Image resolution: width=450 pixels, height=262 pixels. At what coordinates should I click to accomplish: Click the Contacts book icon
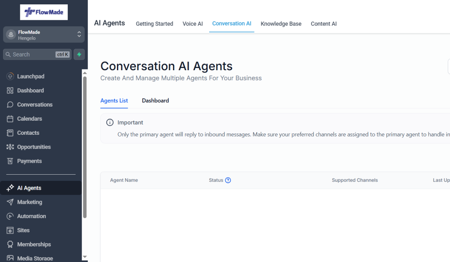coord(10,133)
